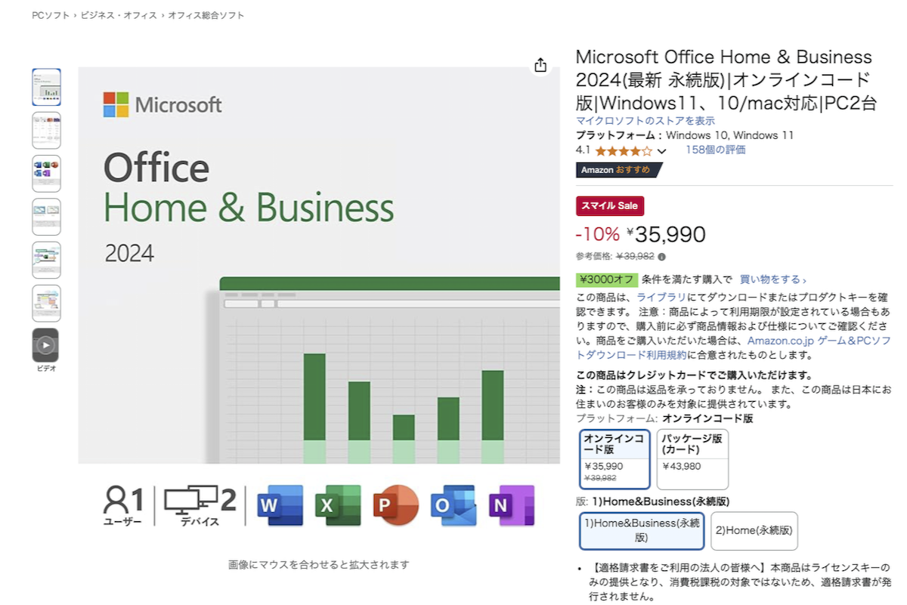907x605 pixels.
Task: Go to PCソフト breadcrumb category
Action: point(51,15)
